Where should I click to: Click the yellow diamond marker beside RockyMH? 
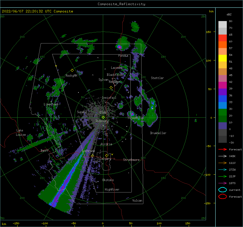(72, 70)
